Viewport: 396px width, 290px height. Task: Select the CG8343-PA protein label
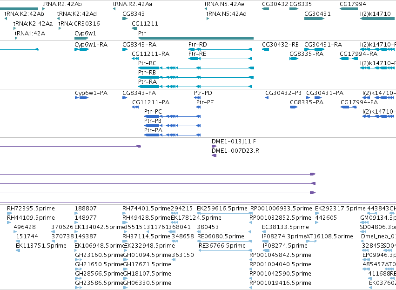[139, 93]
